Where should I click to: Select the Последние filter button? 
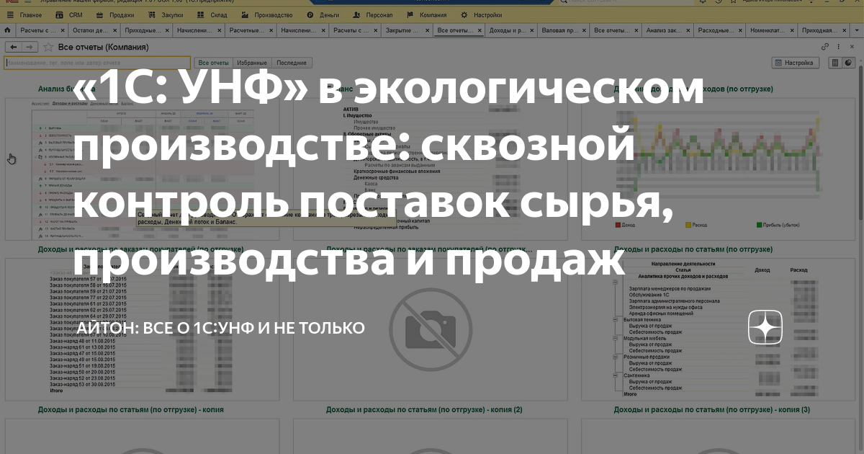[x=292, y=63]
